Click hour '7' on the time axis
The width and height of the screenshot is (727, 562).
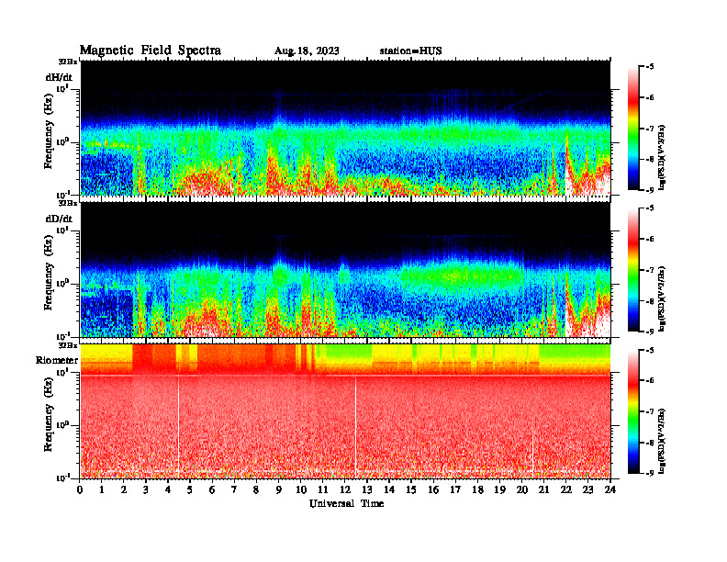(x=234, y=489)
